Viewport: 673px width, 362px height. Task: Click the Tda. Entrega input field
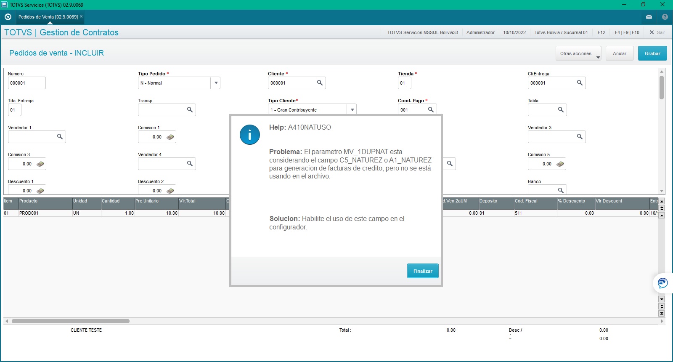pyautogui.click(x=15, y=110)
